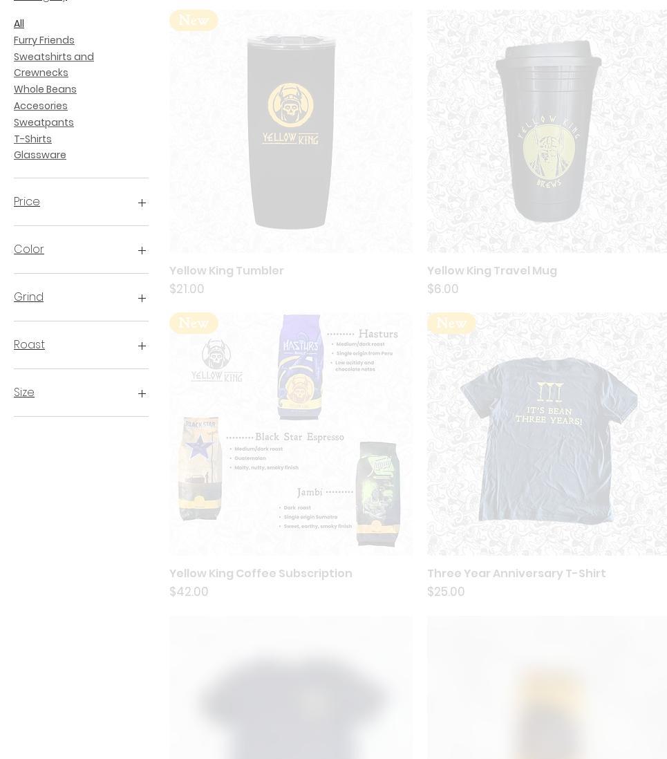667x759 pixels.
Task: Click New badge on Coffee Subscription
Action: tap(194, 323)
